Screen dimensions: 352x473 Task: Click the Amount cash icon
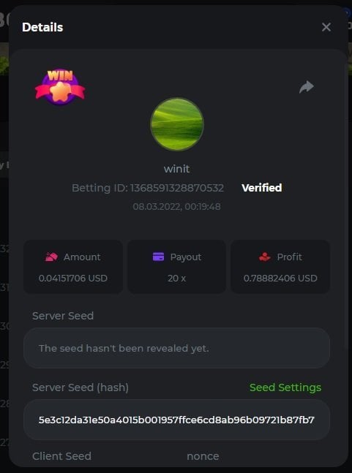(x=51, y=257)
